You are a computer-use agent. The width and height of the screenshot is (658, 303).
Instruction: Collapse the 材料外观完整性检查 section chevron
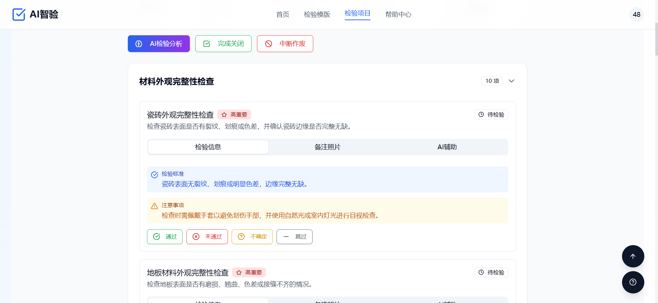[511, 81]
